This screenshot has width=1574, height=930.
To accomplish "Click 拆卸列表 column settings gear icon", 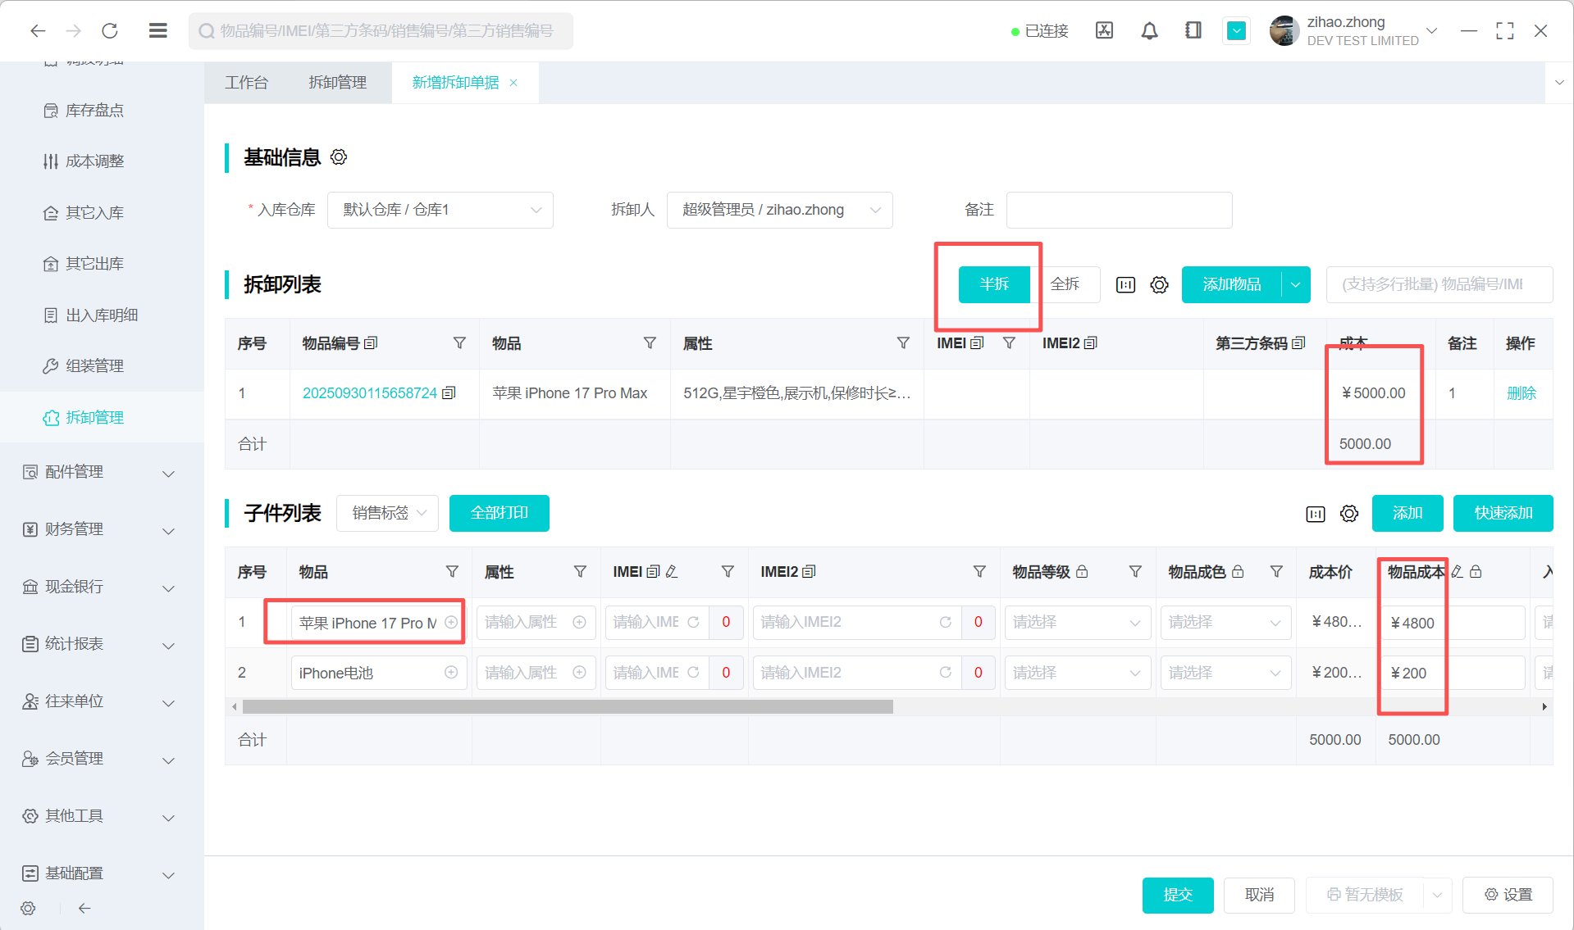I will (1159, 285).
